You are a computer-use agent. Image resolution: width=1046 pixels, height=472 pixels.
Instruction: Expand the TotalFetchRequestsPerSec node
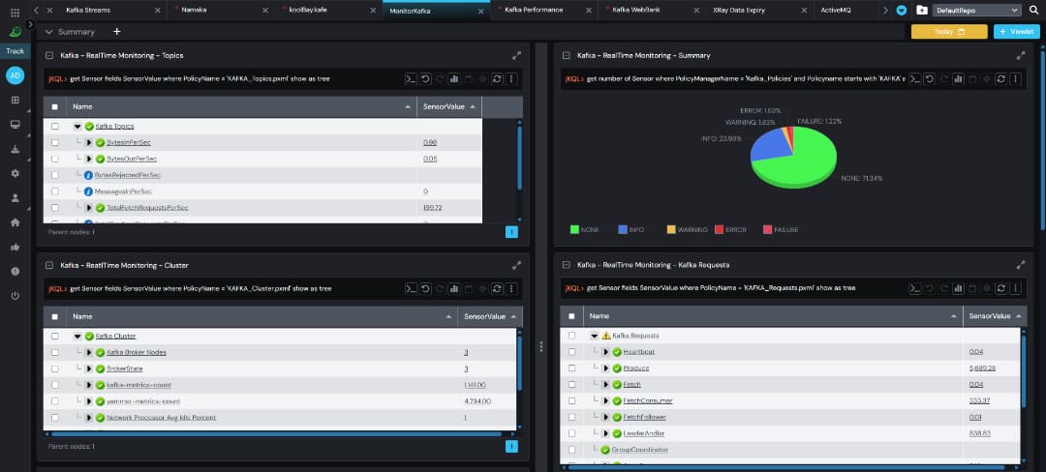coord(89,208)
